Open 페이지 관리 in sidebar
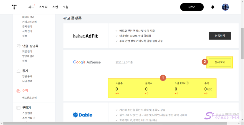The height and width of the screenshot is (125, 244). point(28,17)
